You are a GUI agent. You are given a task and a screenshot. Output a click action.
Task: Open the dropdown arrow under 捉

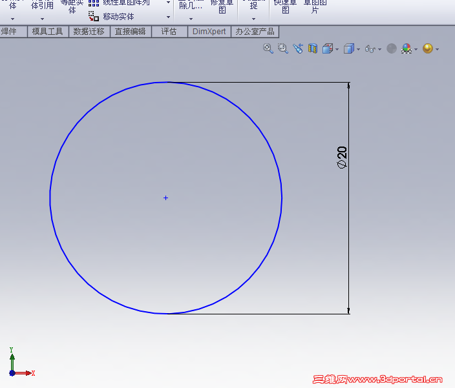[x=253, y=19]
